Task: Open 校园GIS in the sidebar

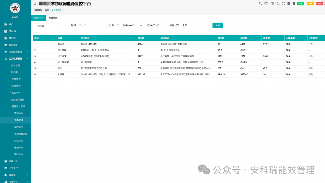Action: pos(13,45)
